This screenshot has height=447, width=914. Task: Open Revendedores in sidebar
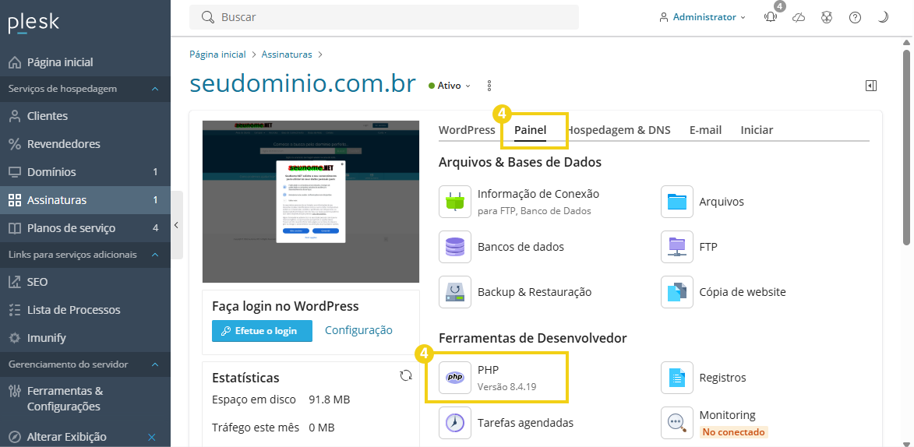pyautogui.click(x=85, y=144)
